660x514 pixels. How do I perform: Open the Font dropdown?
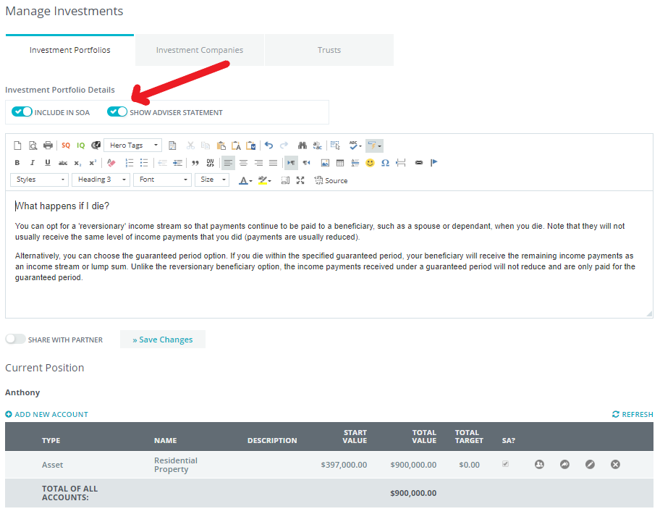(162, 180)
